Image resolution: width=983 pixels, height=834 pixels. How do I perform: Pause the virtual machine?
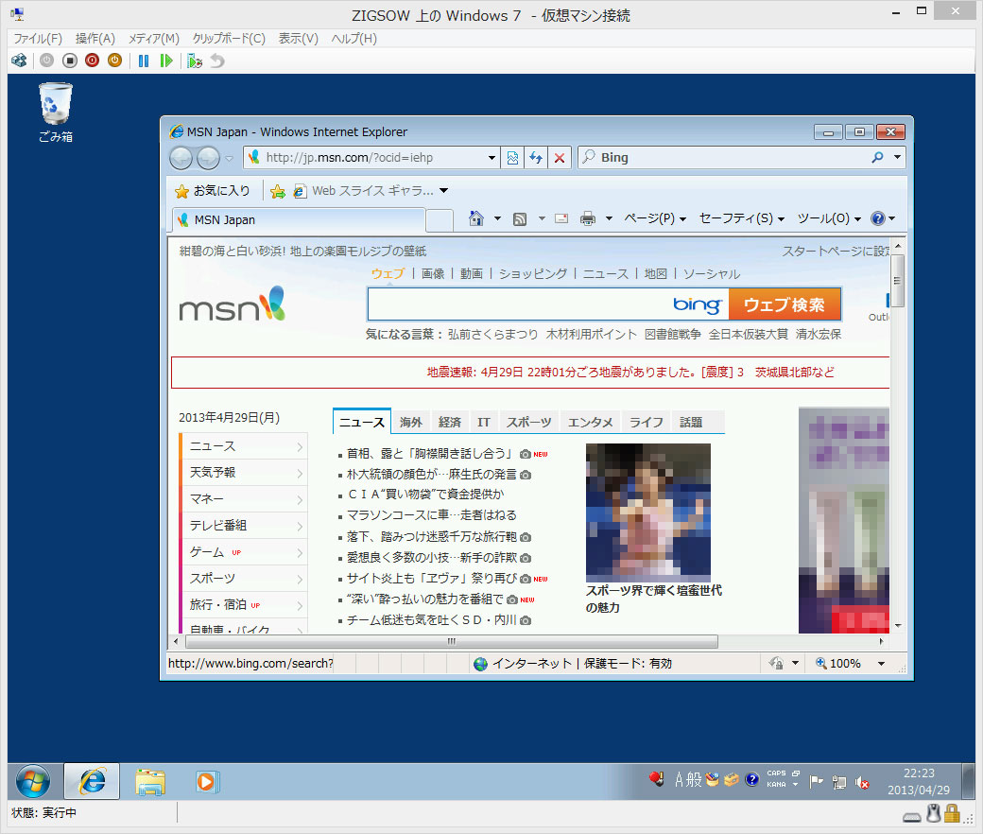(x=144, y=61)
